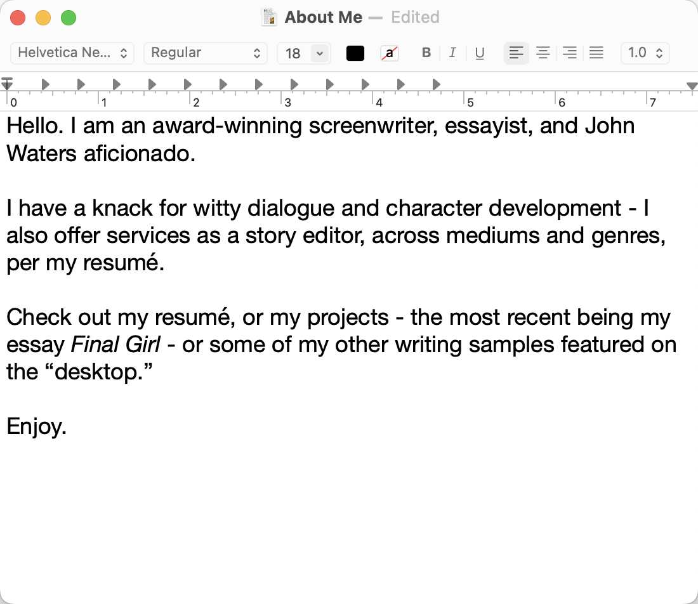The width and height of the screenshot is (698, 604).
Task: Open the 1.0 line spacing menu
Action: (645, 53)
